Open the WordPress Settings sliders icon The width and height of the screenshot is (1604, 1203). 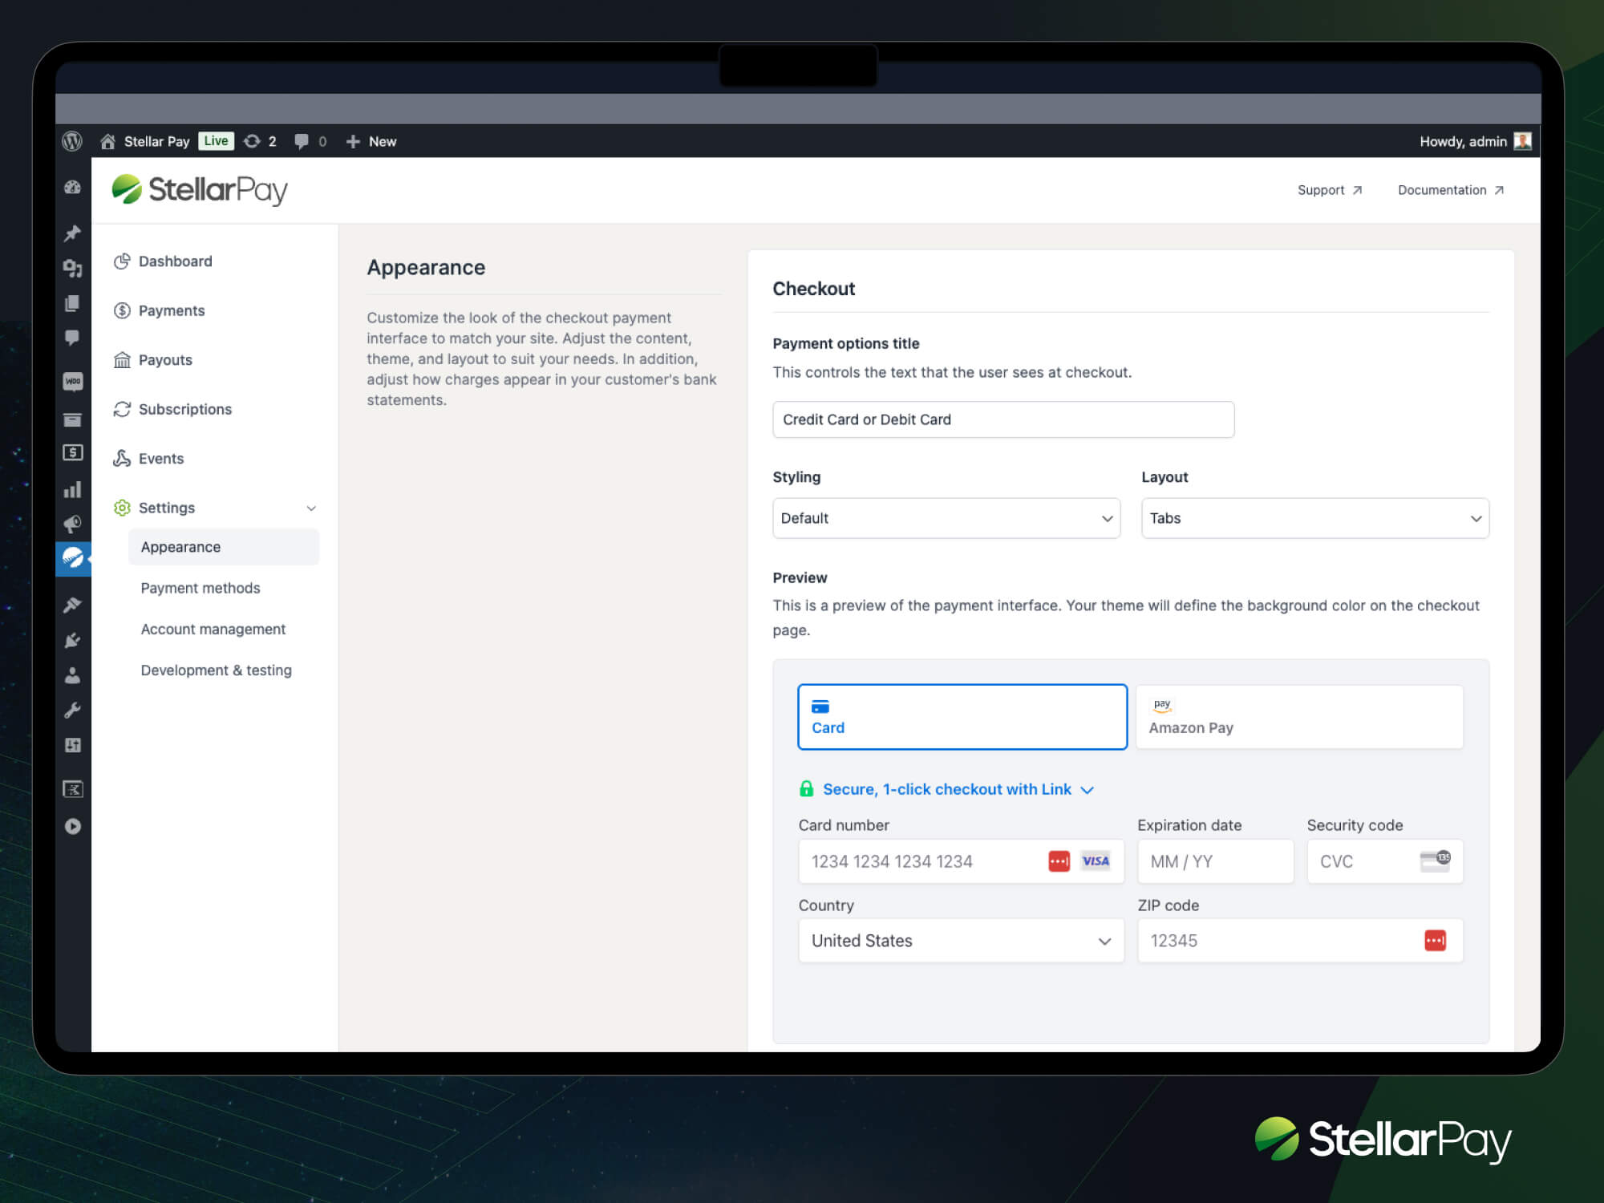point(72,745)
